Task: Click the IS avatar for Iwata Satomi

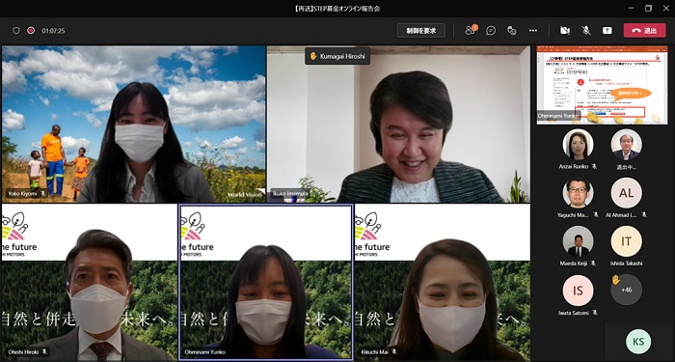Action: (x=578, y=290)
